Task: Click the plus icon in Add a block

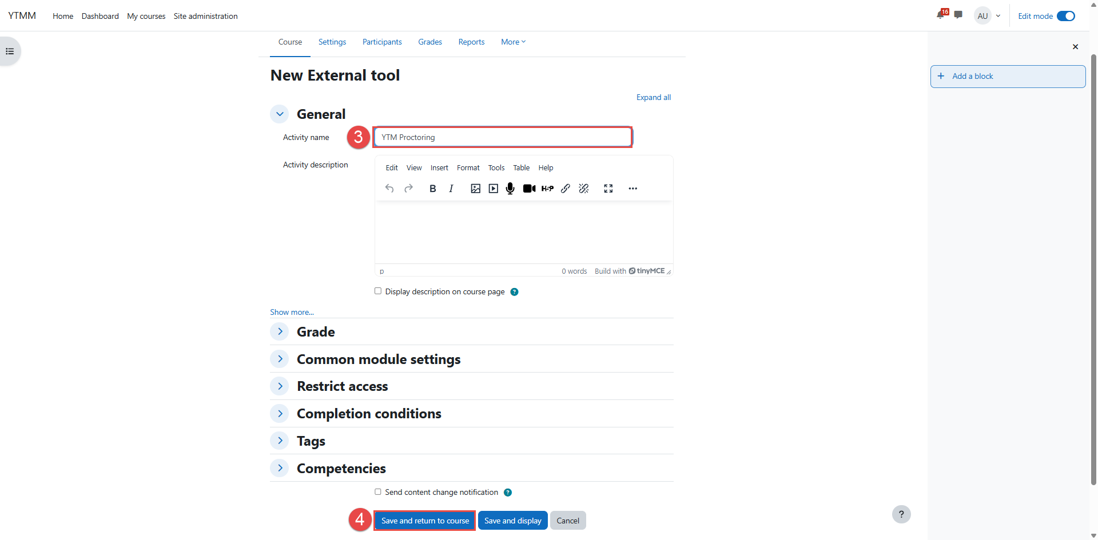Action: coord(941,76)
